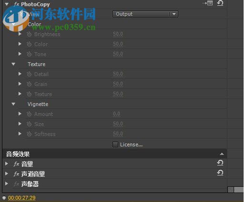Toggle the fx icon for 声像器
246x202 pixels.
(17, 184)
